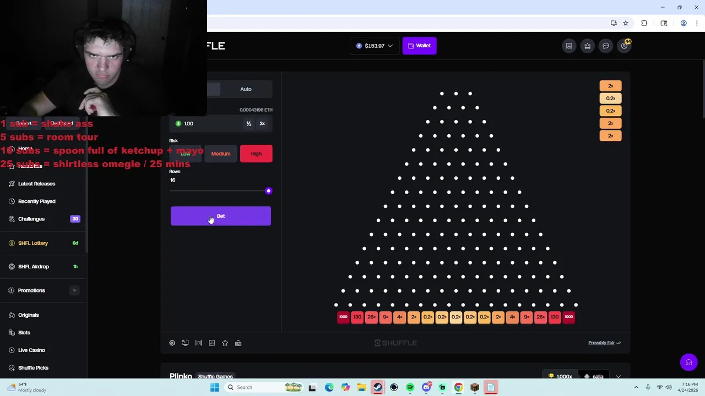Open the profile icon with 44 badge
The width and height of the screenshot is (705, 396).
(x=624, y=46)
